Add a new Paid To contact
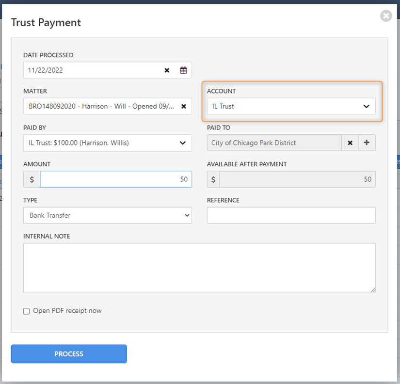Viewport: 400px width, 384px height. pos(367,143)
